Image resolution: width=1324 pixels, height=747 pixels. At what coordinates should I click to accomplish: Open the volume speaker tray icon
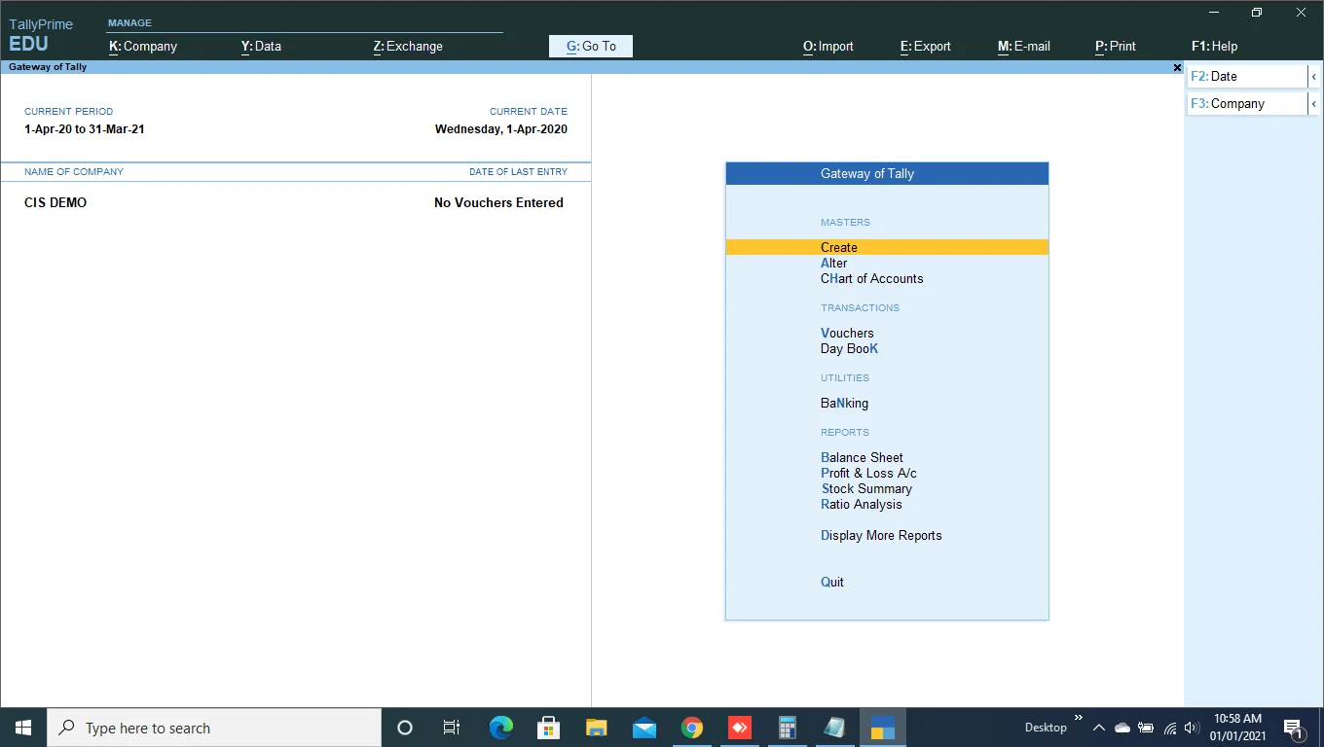click(x=1192, y=728)
